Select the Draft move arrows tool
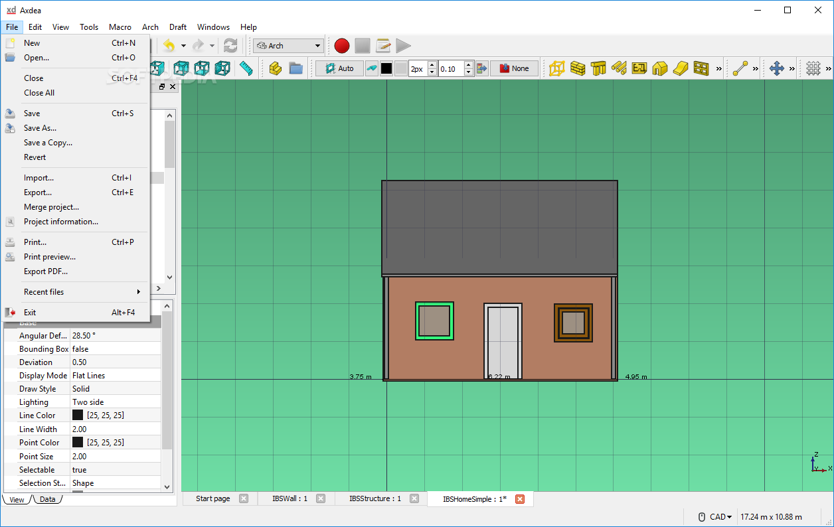 777,68
